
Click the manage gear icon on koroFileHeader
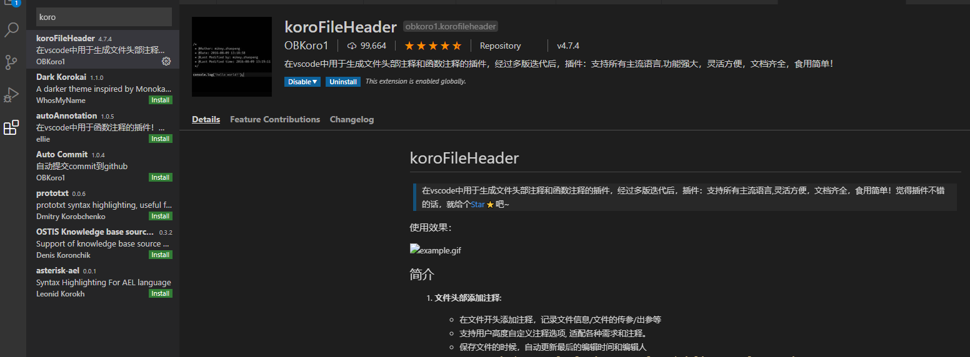pyautogui.click(x=166, y=61)
